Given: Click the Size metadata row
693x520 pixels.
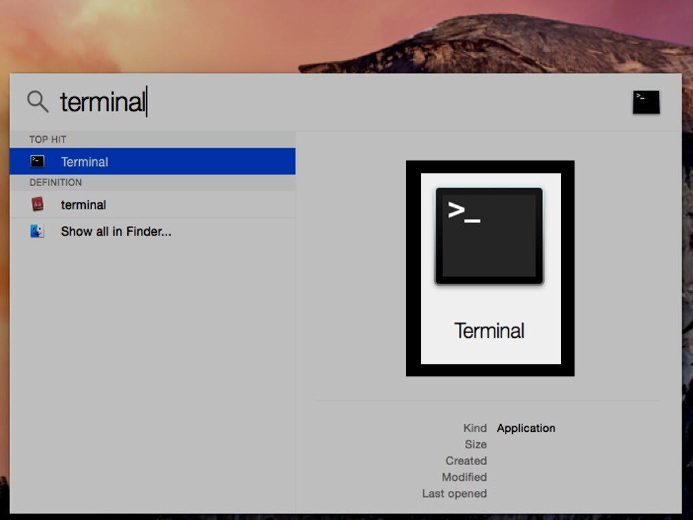Looking at the screenshot, I should click(475, 444).
